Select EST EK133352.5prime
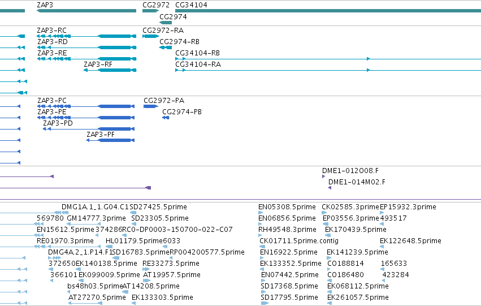Viewport: 481px width, 306px height. pyautogui.click(x=291, y=264)
